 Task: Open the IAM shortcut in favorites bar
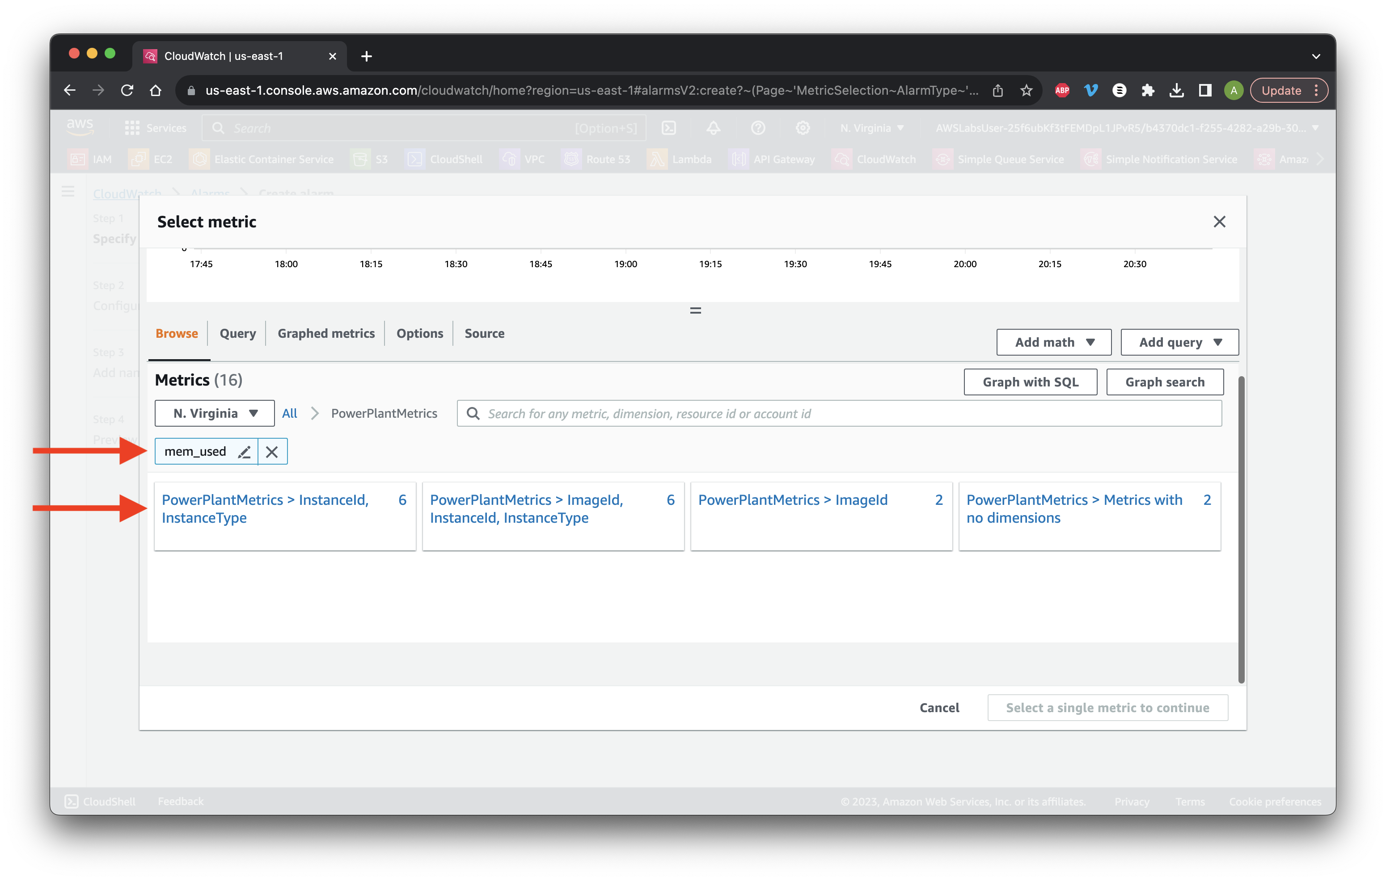click(90, 159)
